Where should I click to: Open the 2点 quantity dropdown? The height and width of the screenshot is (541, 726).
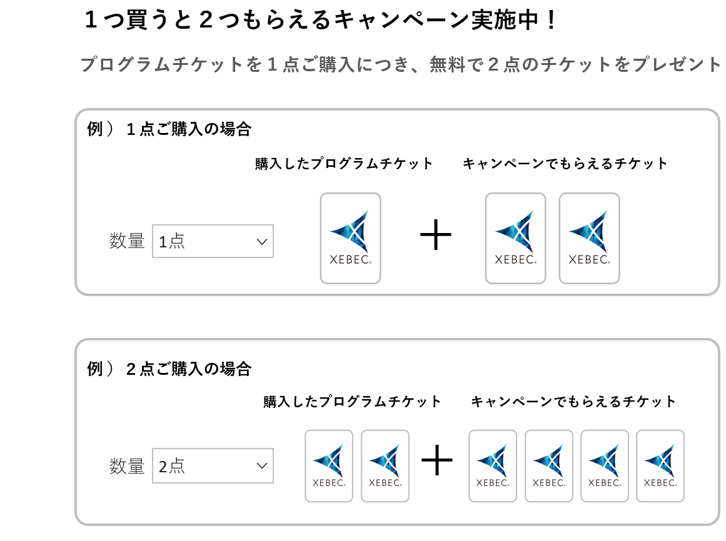click(x=213, y=465)
